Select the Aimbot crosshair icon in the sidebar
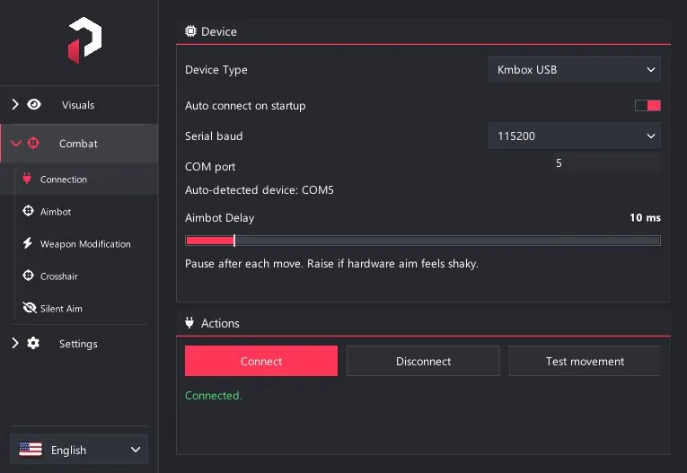 [28, 211]
